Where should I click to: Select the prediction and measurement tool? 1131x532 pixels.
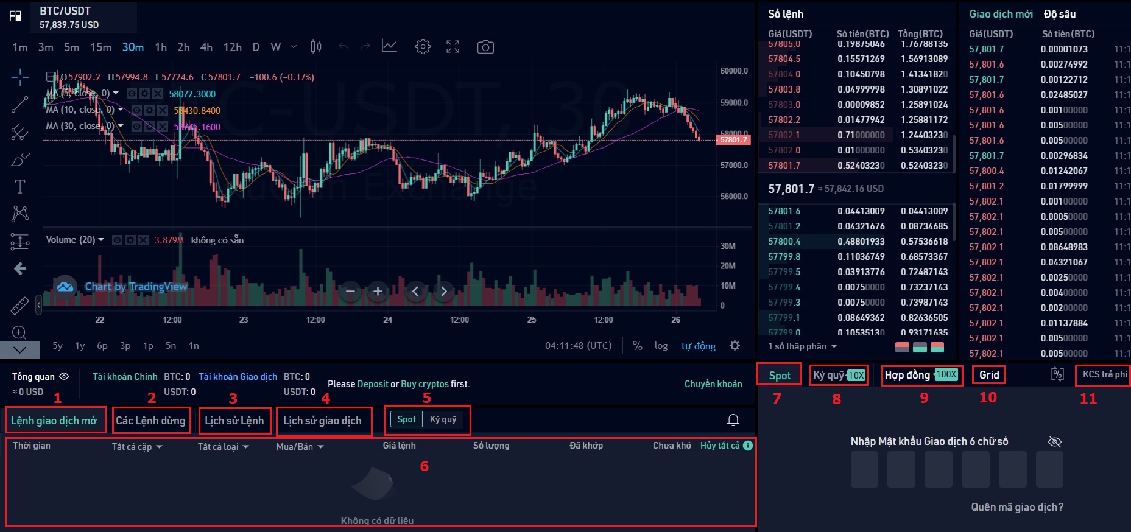[x=19, y=242]
